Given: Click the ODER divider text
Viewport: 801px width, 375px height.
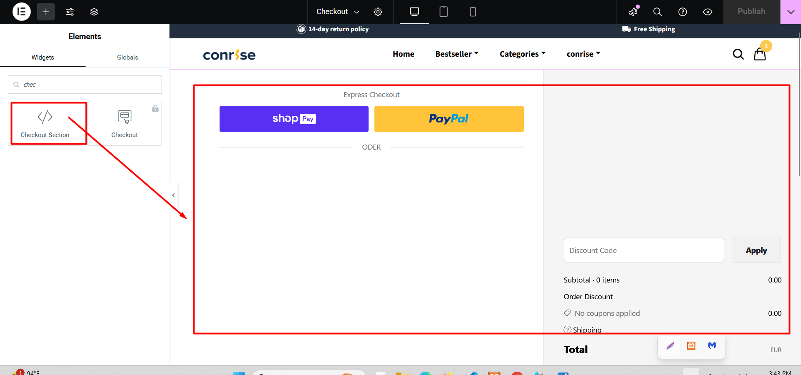Looking at the screenshot, I should coord(371,147).
